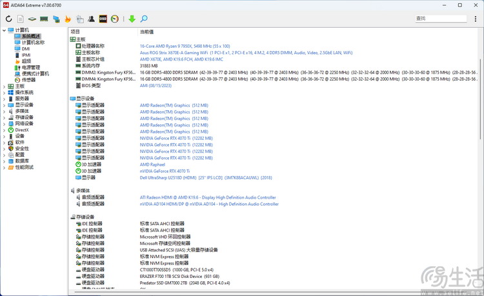Click the 系统内存 row icon
Image resolution: width=484 pixels, height=296 pixels.
(x=78, y=66)
